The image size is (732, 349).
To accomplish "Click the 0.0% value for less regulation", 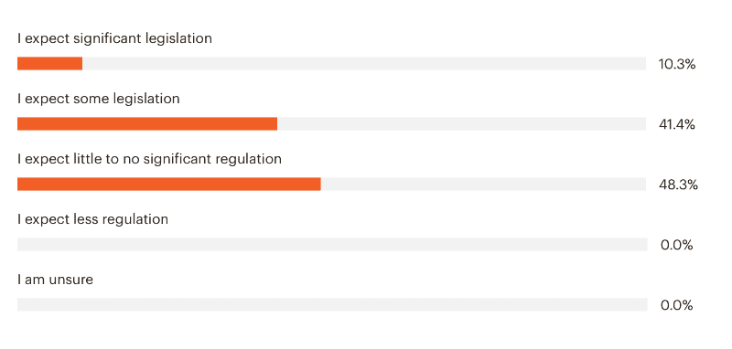I will pos(676,246).
